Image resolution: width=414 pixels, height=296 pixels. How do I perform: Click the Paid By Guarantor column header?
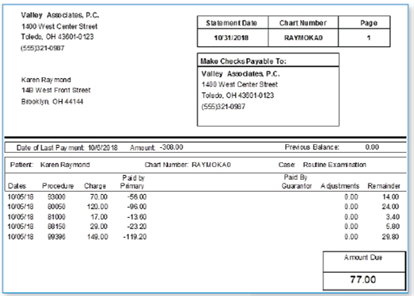click(296, 181)
